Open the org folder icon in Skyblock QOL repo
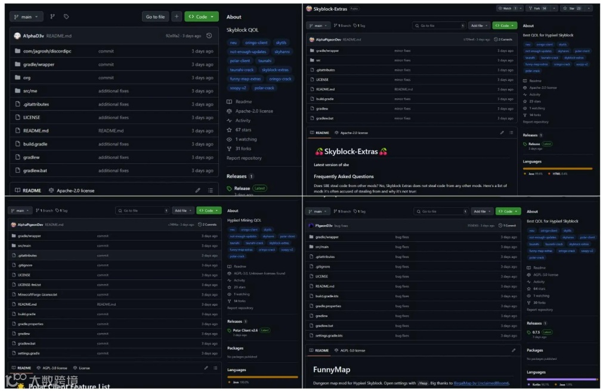 pos(17,77)
